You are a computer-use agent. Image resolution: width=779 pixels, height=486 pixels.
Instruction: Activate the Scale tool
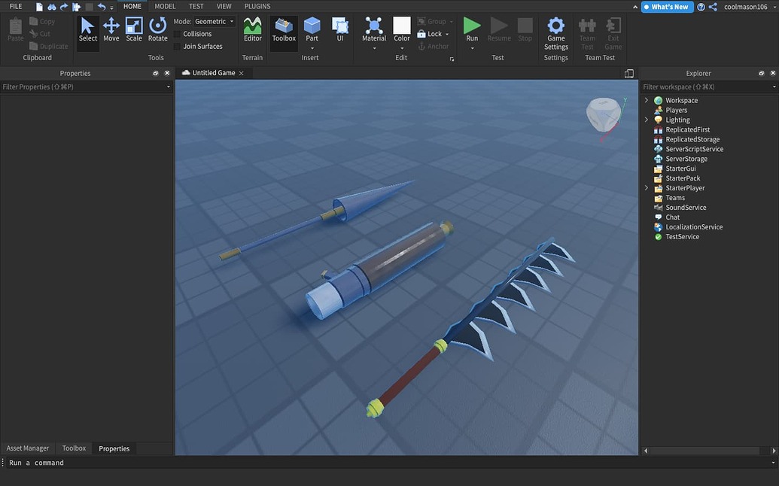coord(133,30)
